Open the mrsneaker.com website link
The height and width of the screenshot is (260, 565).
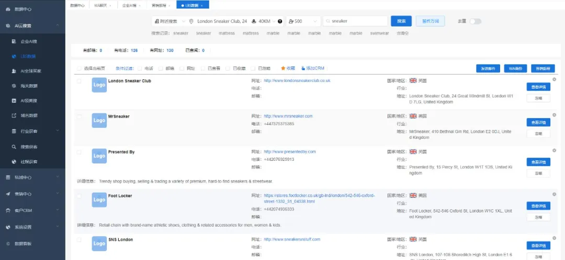[x=288, y=116]
